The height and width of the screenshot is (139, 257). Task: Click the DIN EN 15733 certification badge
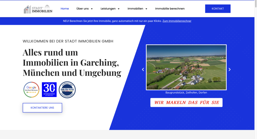coord(67,90)
